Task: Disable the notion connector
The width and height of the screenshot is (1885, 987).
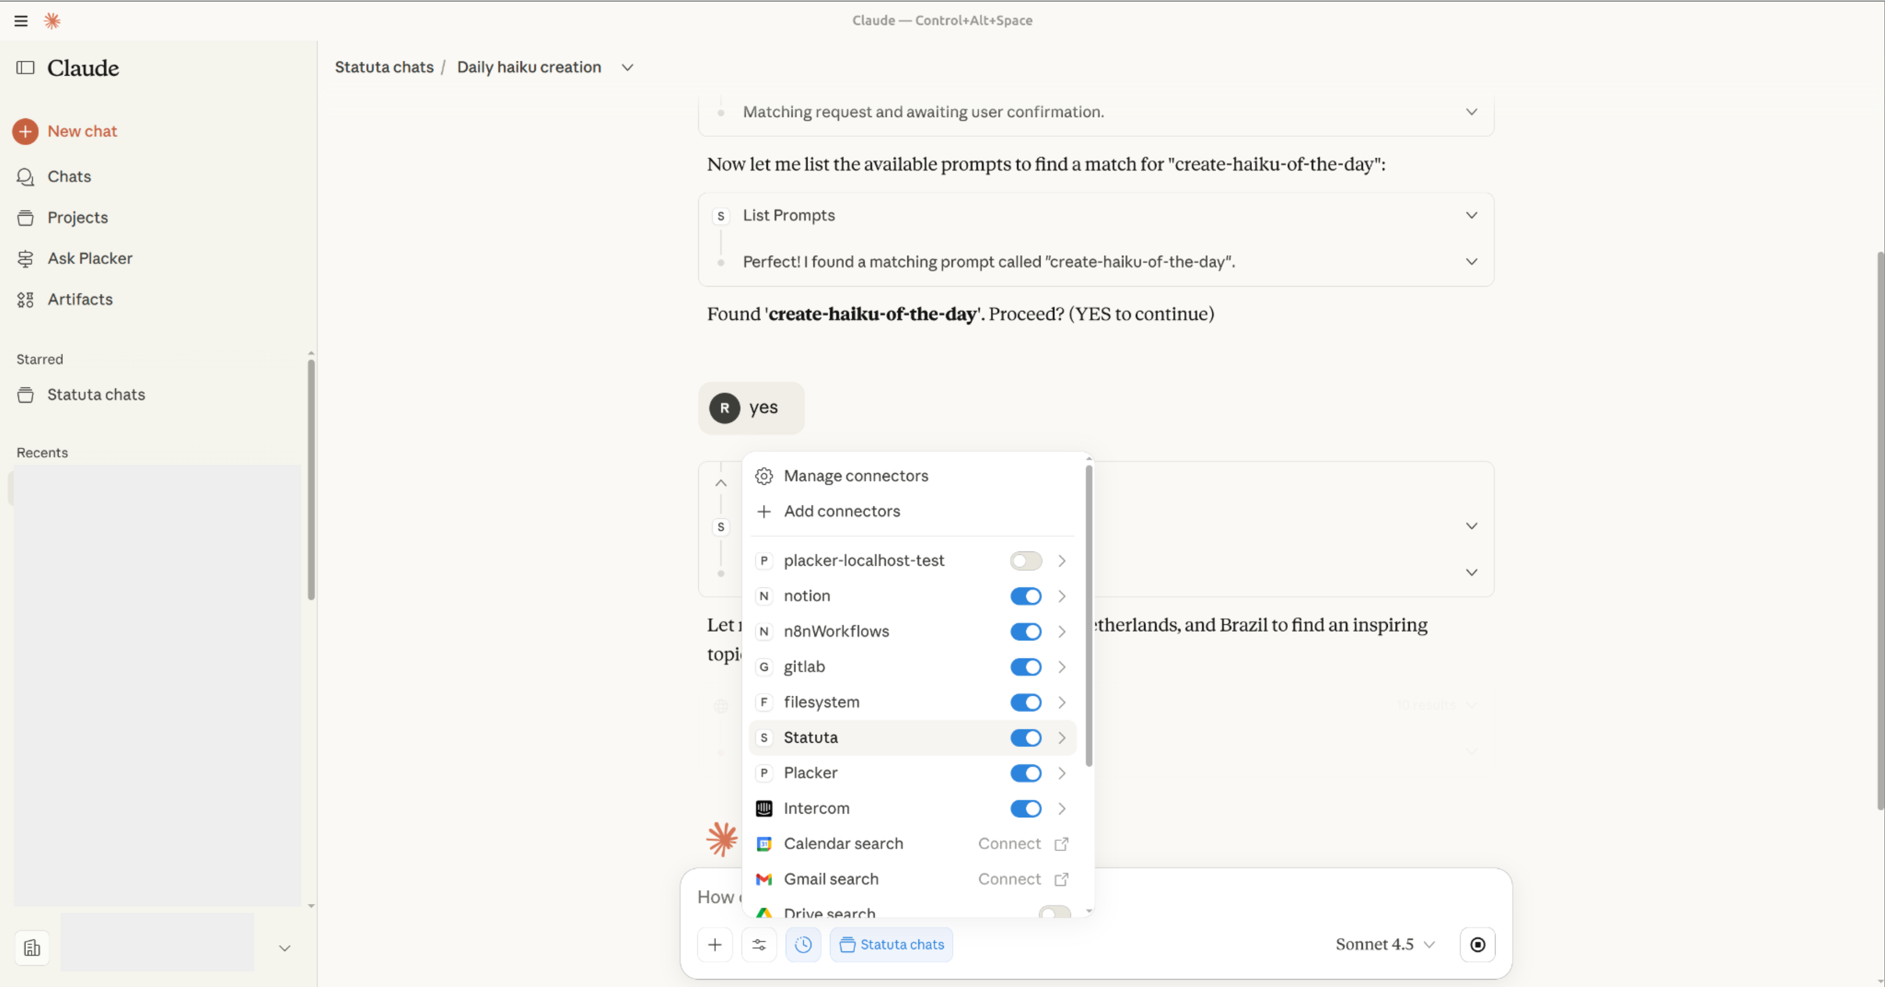Action: (x=1025, y=596)
